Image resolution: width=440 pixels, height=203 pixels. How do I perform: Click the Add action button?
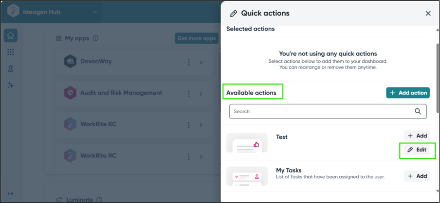(x=408, y=93)
